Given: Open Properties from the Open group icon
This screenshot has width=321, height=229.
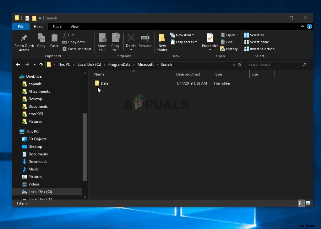Looking at the screenshot, I should [210, 40].
